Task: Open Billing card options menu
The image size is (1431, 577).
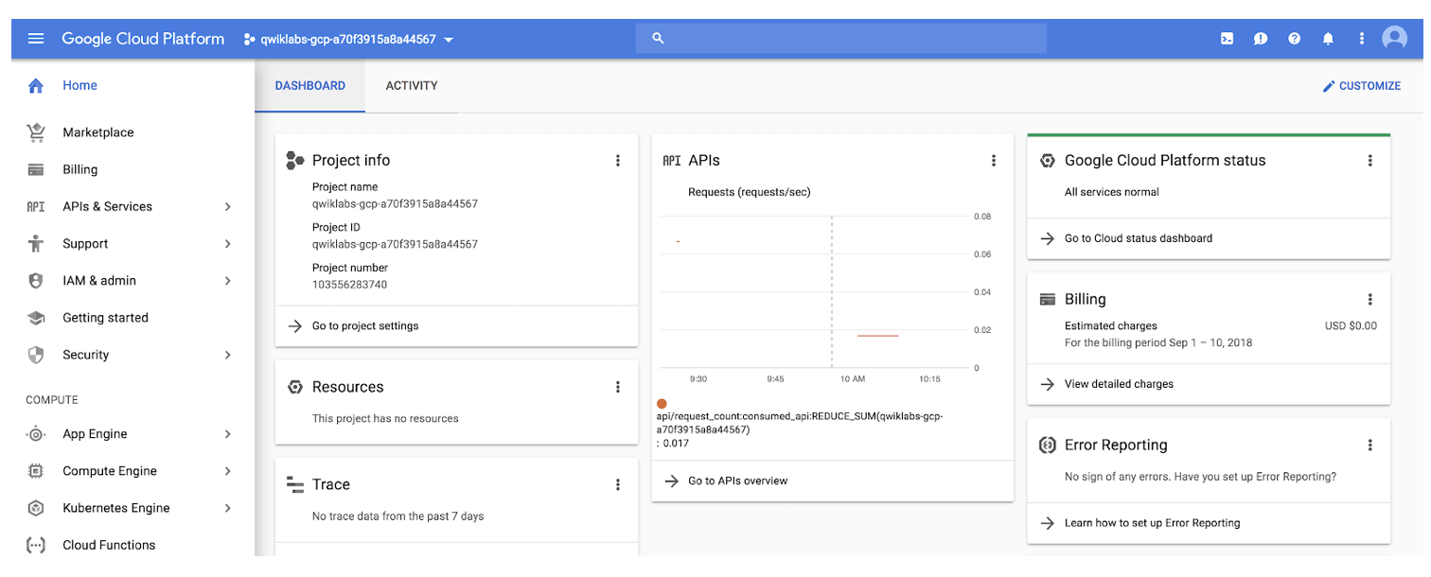Action: 1369,300
